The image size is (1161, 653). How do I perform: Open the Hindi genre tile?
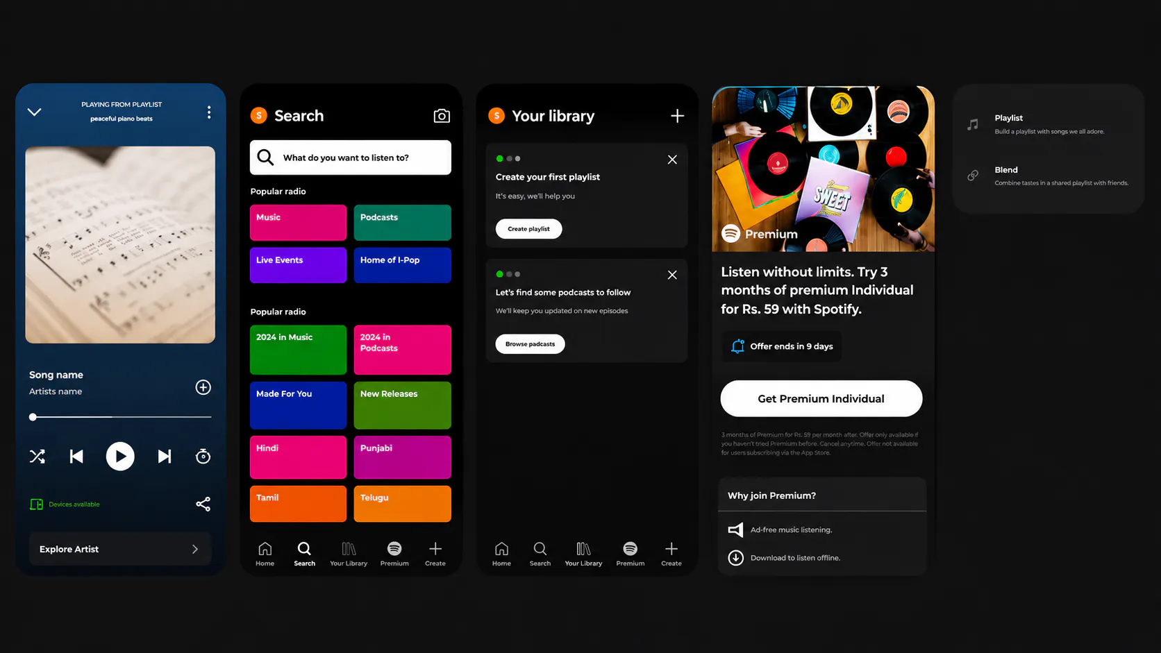(299, 457)
